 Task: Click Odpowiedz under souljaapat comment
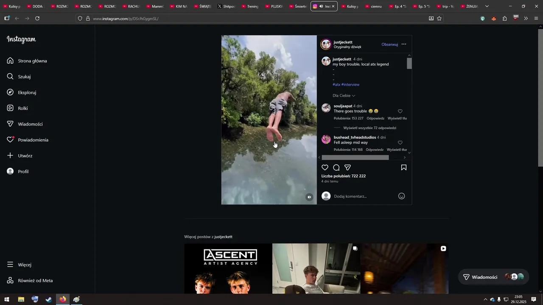[x=375, y=119]
